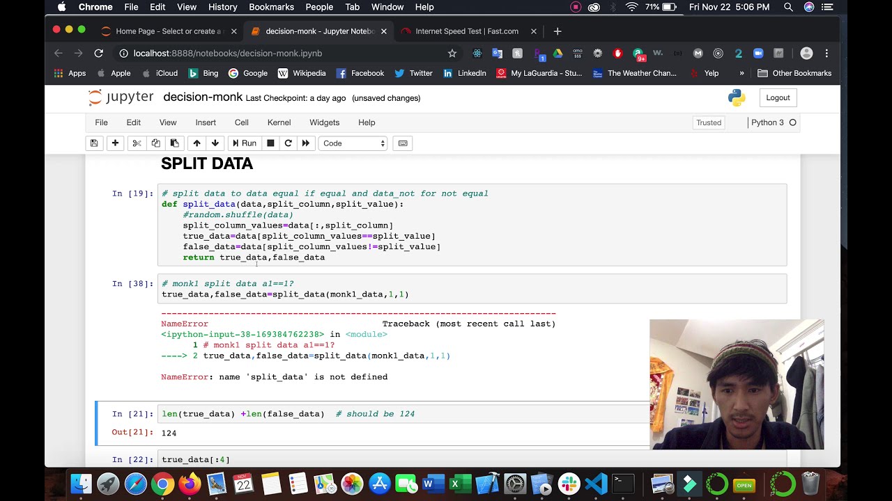The height and width of the screenshot is (501, 892).
Task: Log out of Jupyter with Logout button
Action: tap(778, 97)
